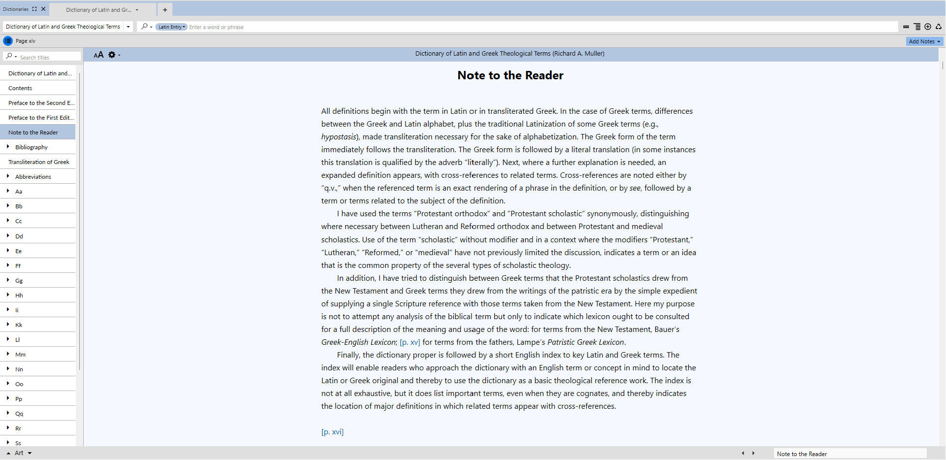Expand the Hh section
Image resolution: width=946 pixels, height=460 pixels.
click(x=8, y=295)
